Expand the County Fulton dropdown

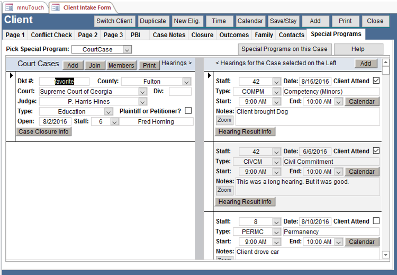tap(186, 82)
